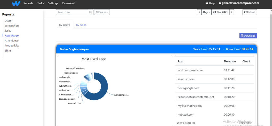
Task: Click the Microsoft Windows chart label
Action: (x=75, y=69)
